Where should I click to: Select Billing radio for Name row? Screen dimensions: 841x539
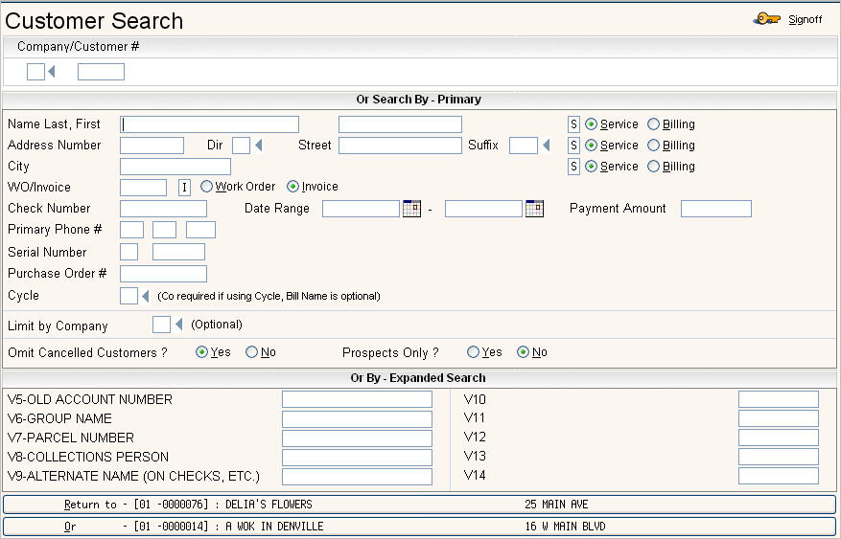pyautogui.click(x=653, y=124)
